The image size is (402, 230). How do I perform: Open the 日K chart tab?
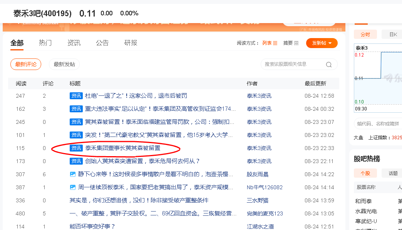(x=393, y=34)
